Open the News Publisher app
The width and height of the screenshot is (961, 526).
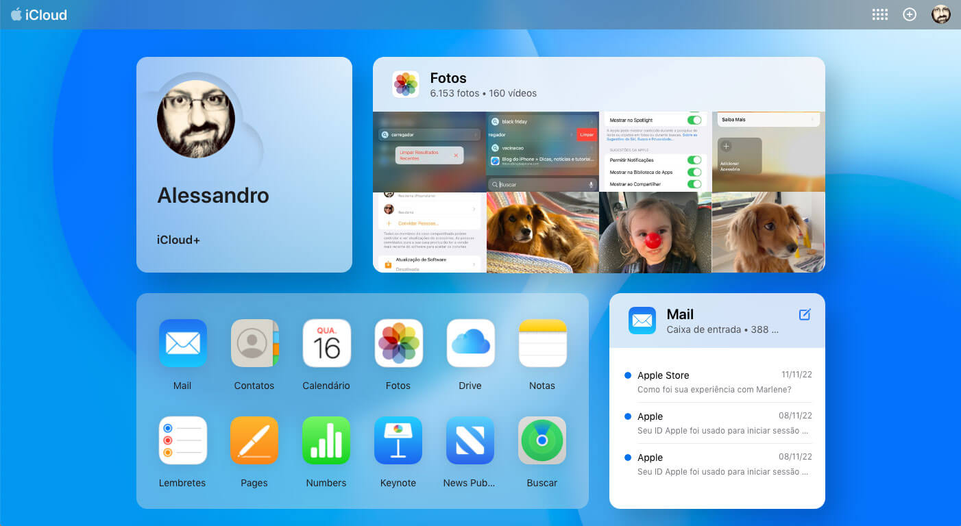pyautogui.click(x=470, y=440)
